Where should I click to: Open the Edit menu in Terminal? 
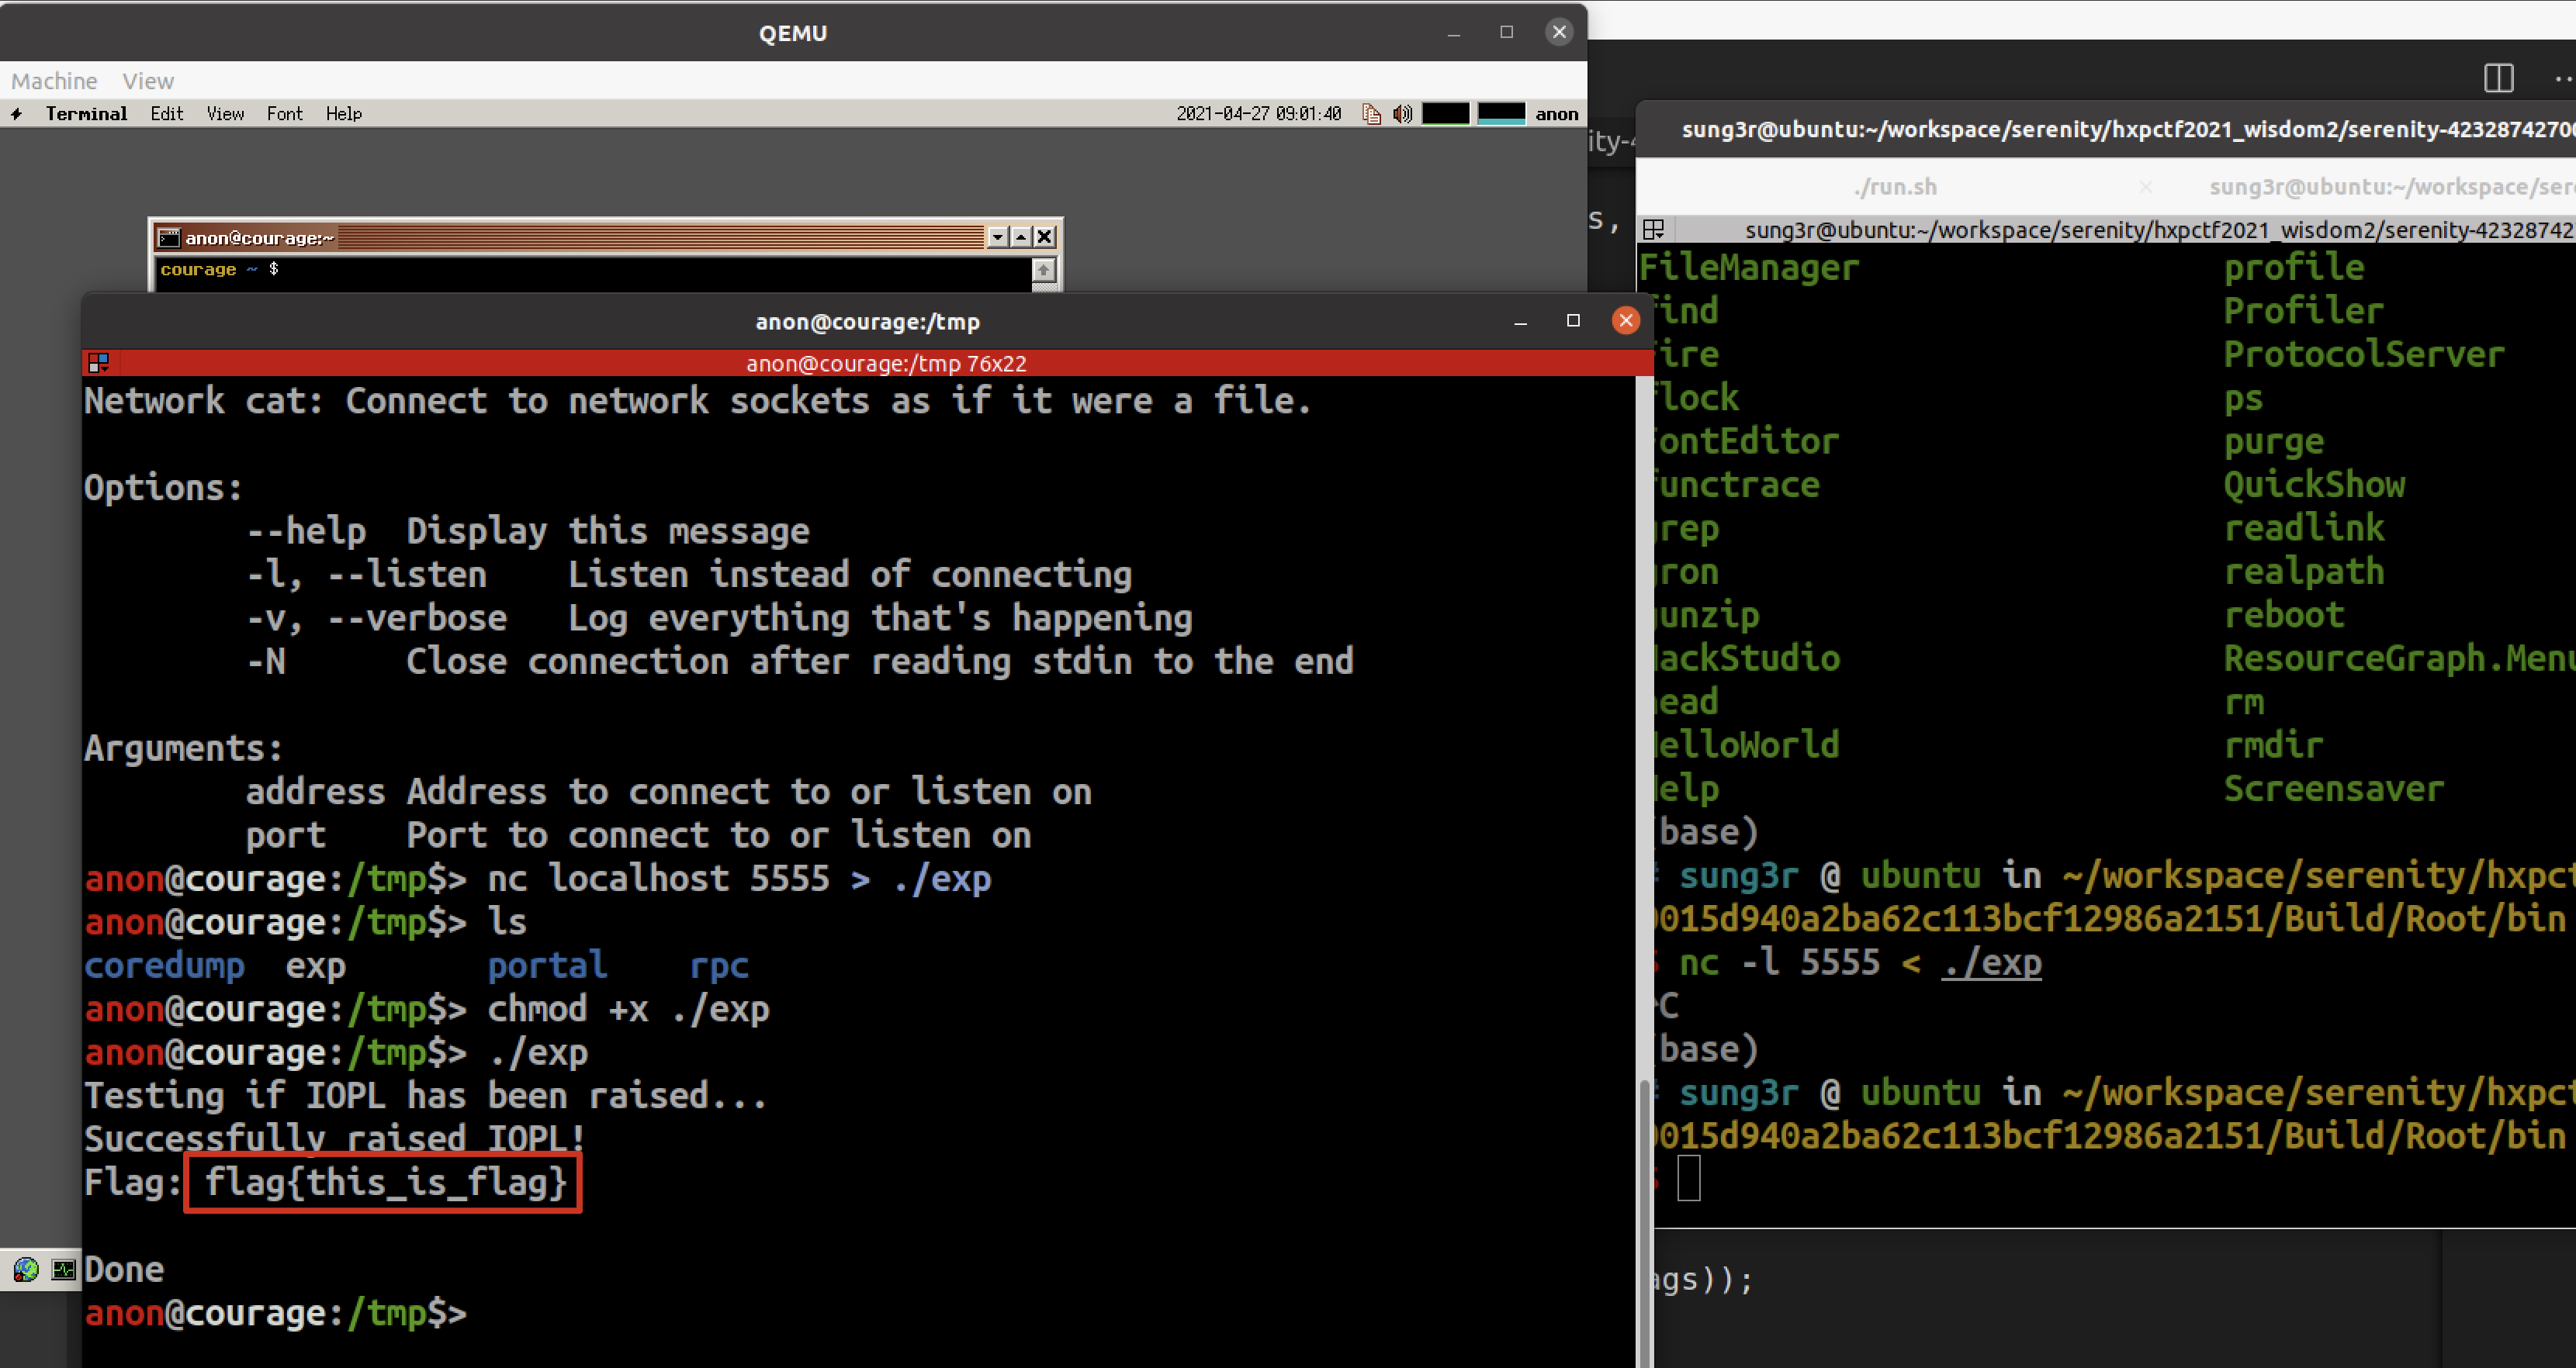pos(167,114)
